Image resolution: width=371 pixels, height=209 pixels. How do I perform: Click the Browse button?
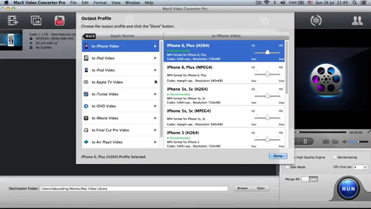pyautogui.click(x=242, y=188)
